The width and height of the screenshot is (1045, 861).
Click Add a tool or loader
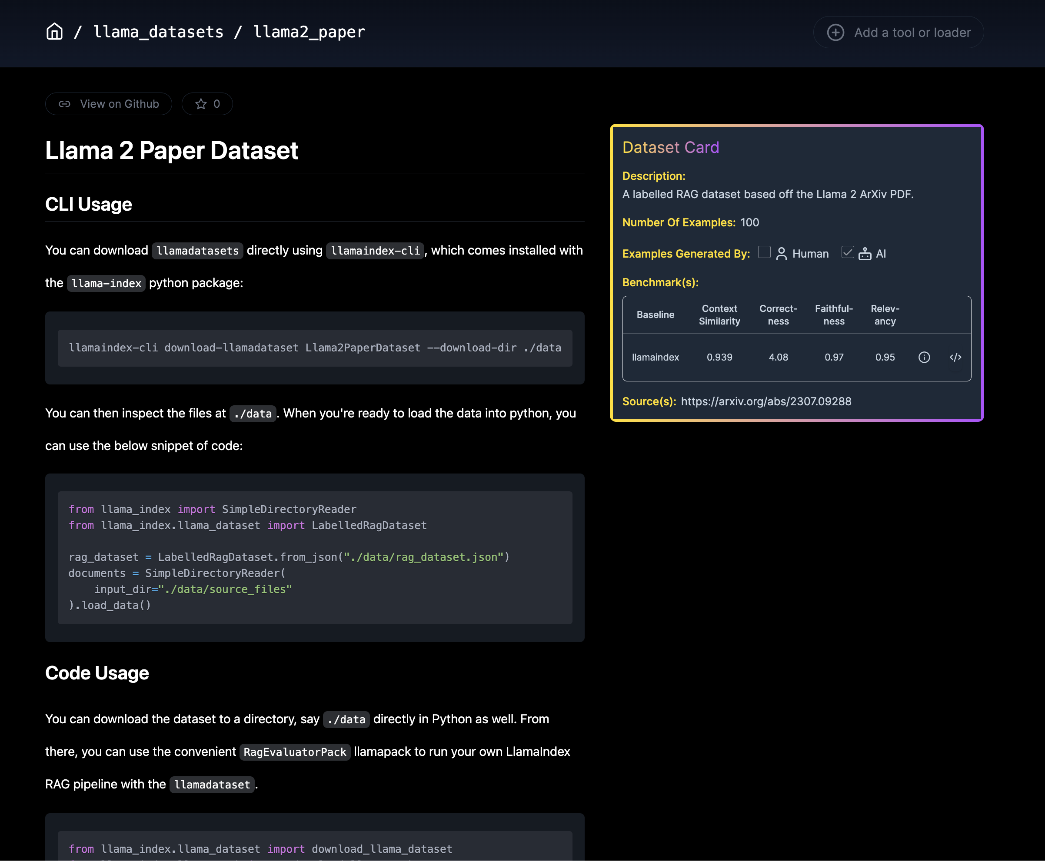[x=898, y=32]
